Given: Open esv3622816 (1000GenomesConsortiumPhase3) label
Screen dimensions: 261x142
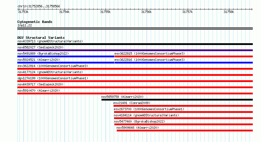Looking at the screenshot, I should point(150,60).
